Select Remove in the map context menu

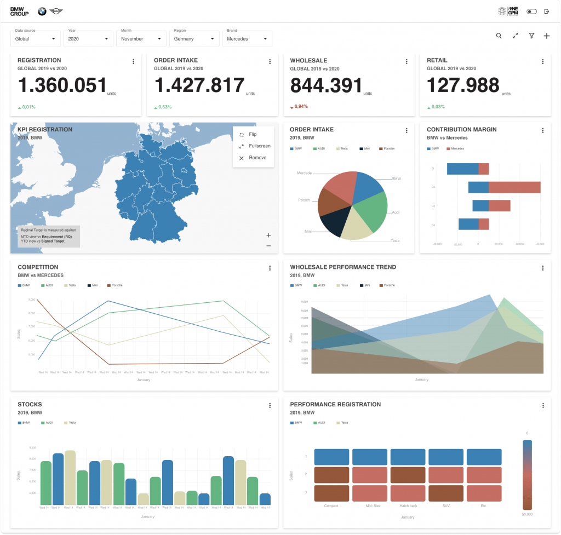point(253,158)
